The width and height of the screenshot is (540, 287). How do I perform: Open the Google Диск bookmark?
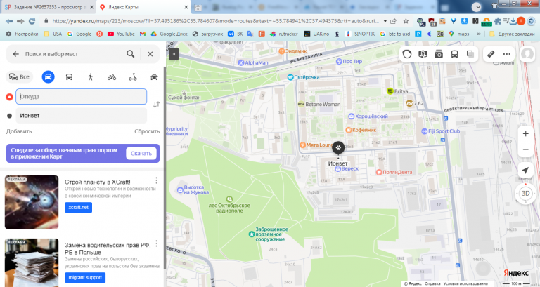coord(169,34)
